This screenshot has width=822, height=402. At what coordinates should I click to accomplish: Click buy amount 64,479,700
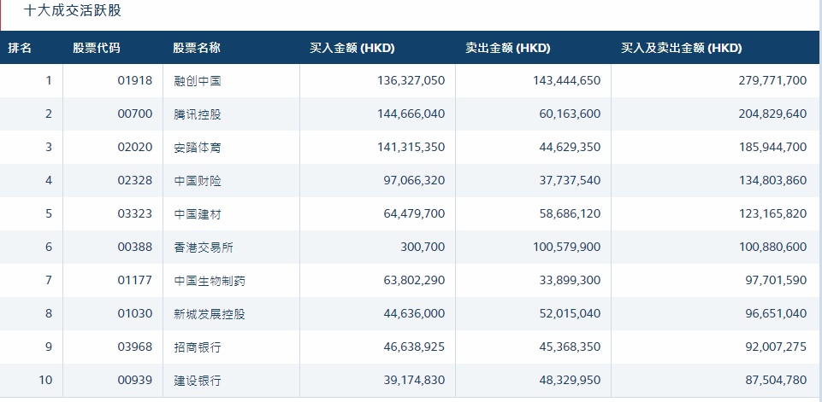pyautogui.click(x=414, y=213)
